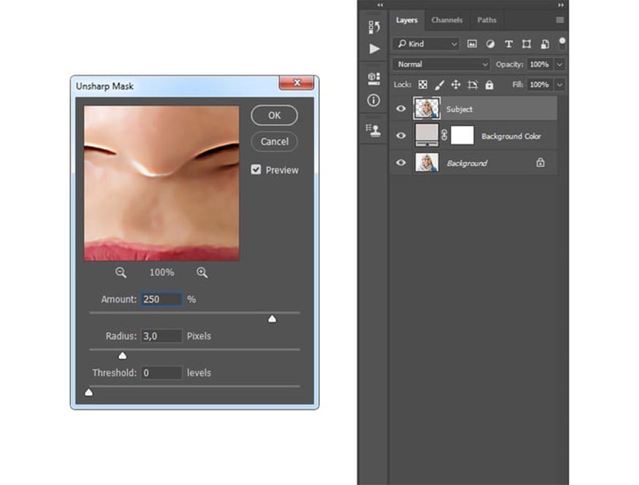Expand the Opacity slider arrow
Image resolution: width=639 pixels, height=485 pixels.
[560, 64]
